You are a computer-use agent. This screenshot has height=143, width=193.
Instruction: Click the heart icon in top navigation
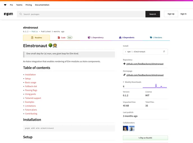(x=5, y=5)
